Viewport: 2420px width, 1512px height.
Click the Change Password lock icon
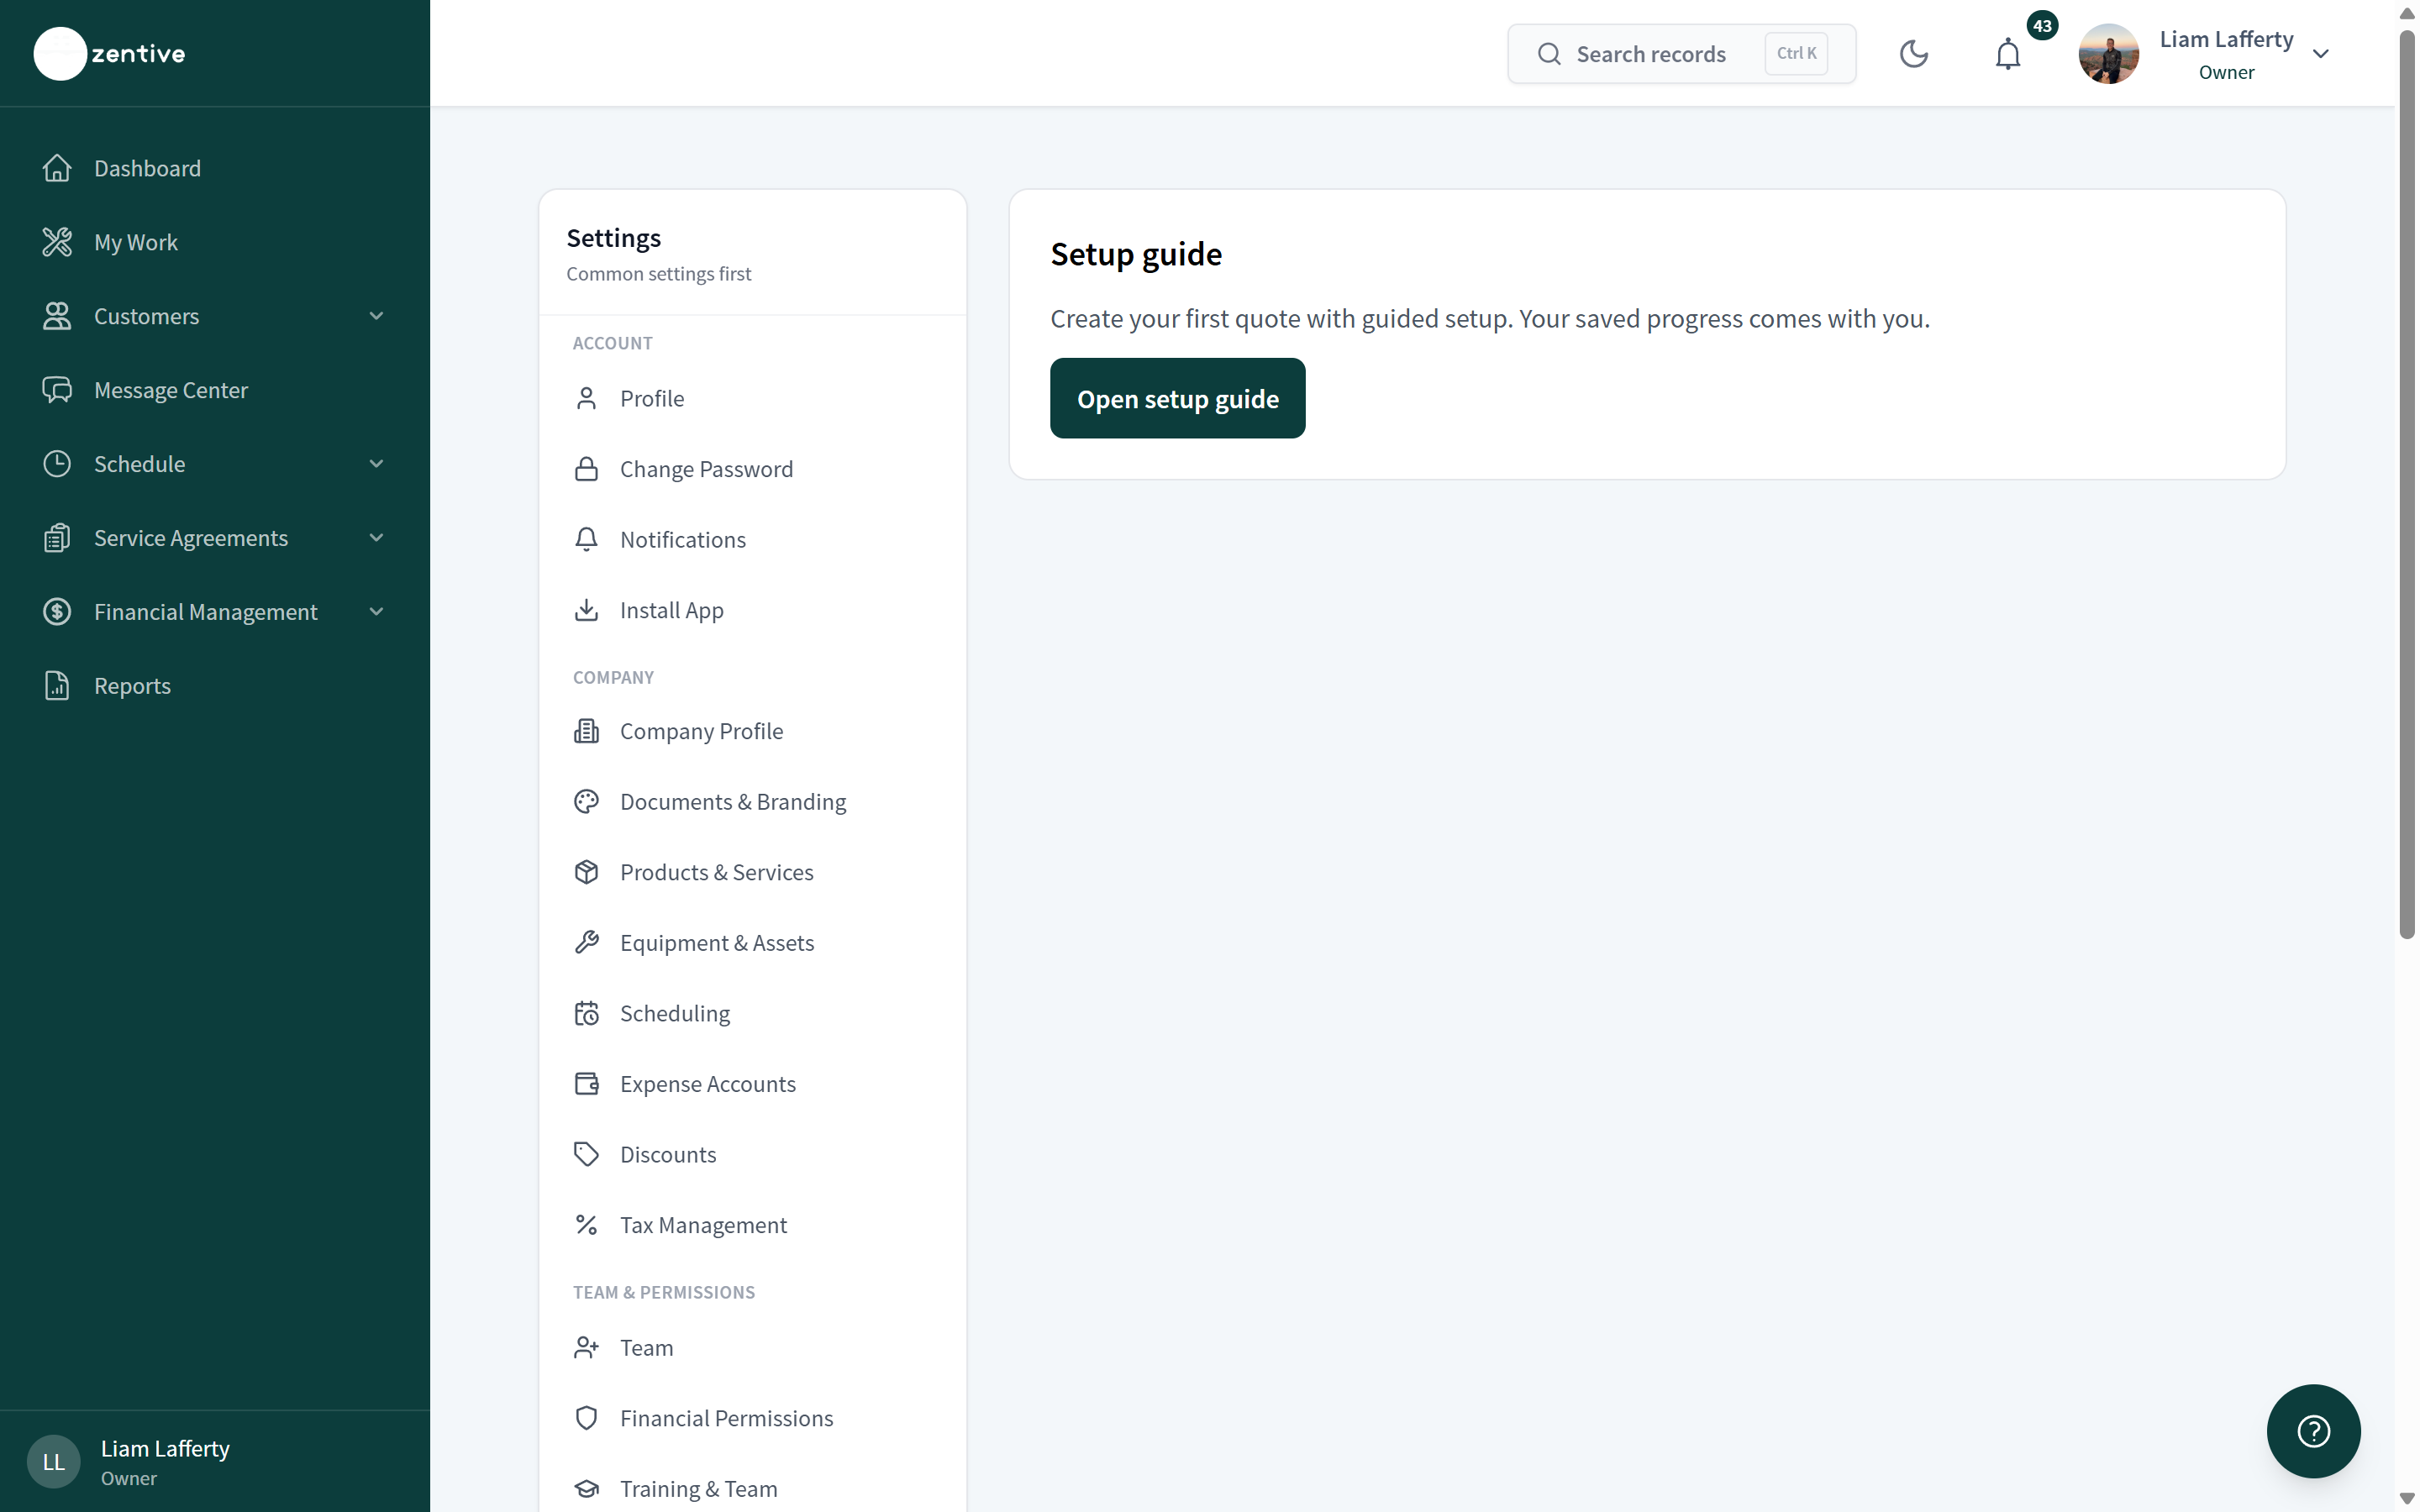[x=587, y=469]
